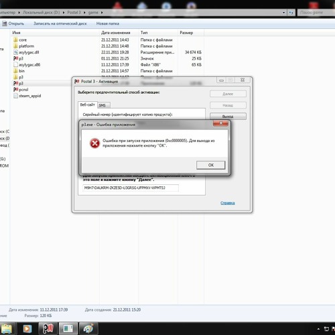Click the Поиск: game search field
Image resolution: width=335 pixels, height=335 pixels.
pos(316,13)
